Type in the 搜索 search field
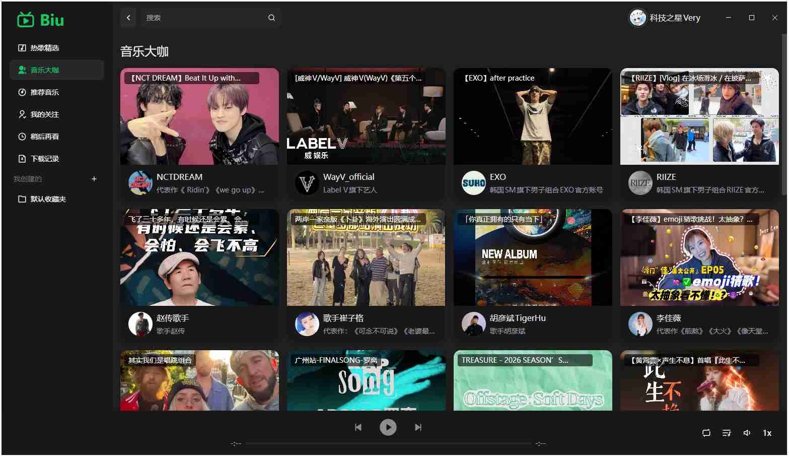789x457 pixels. [204, 18]
